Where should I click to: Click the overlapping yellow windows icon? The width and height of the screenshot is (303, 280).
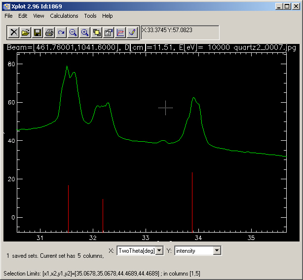point(97,33)
